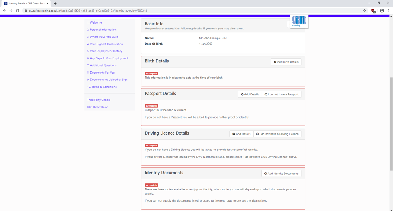
Task: Open Third Party Checks link
Action: pyautogui.click(x=98, y=100)
